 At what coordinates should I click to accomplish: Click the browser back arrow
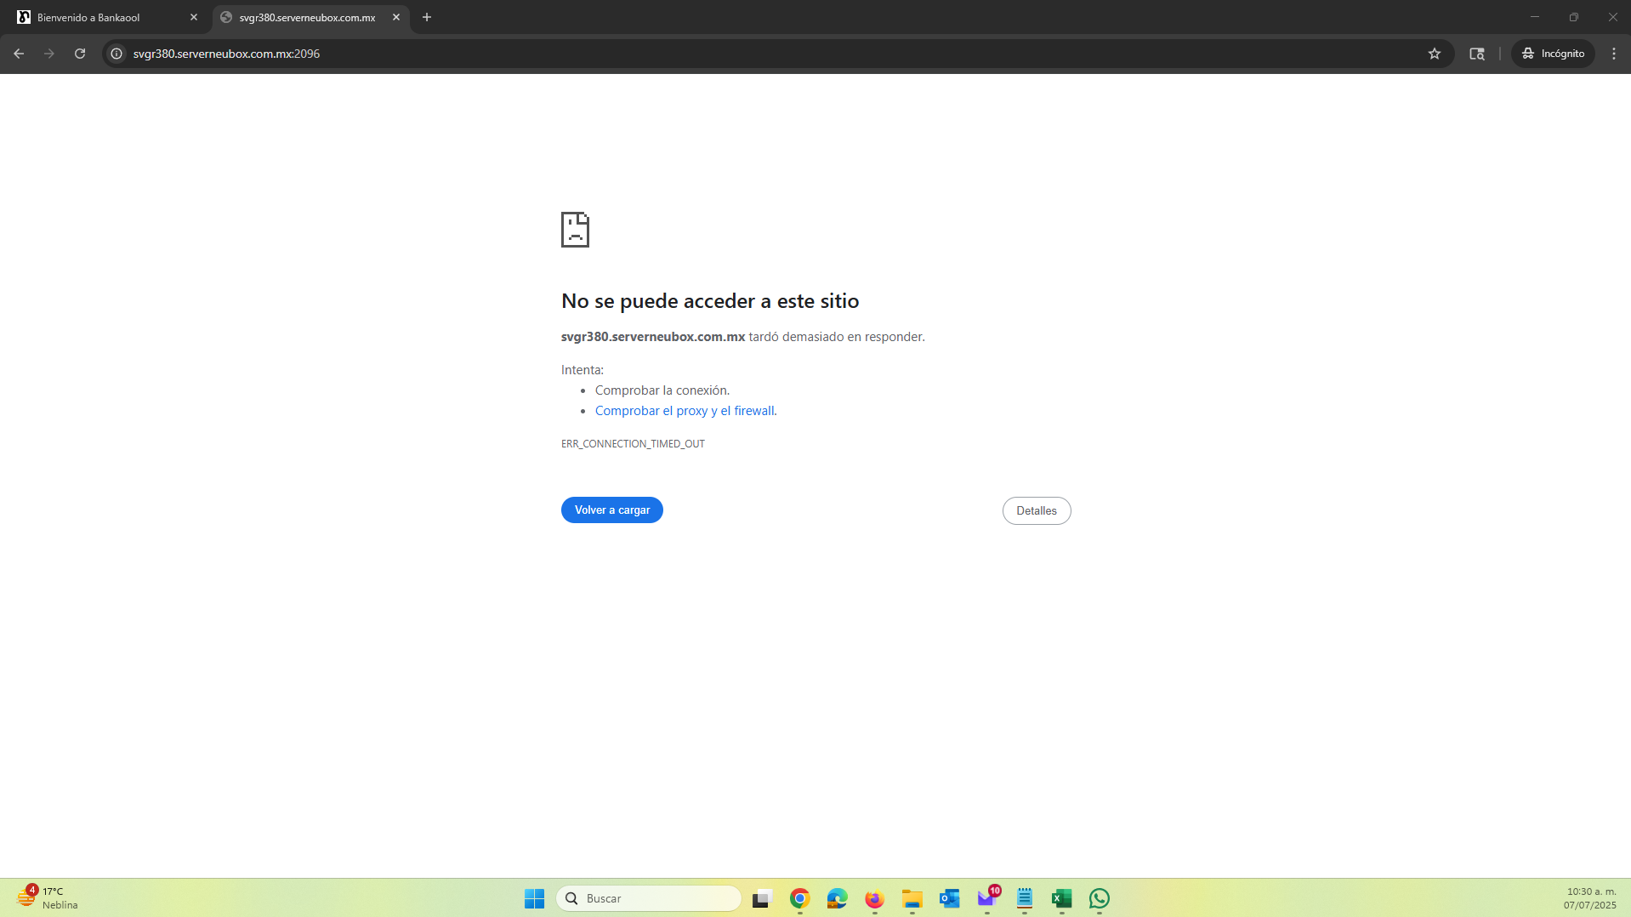coord(19,54)
